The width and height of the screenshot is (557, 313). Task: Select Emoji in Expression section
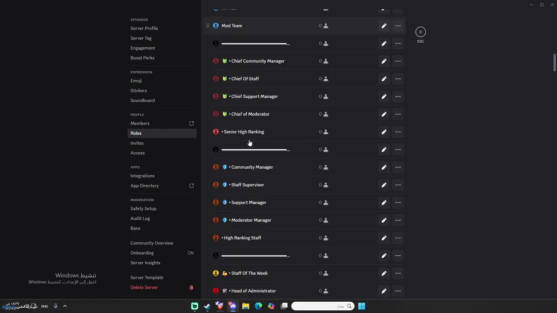[x=136, y=81]
